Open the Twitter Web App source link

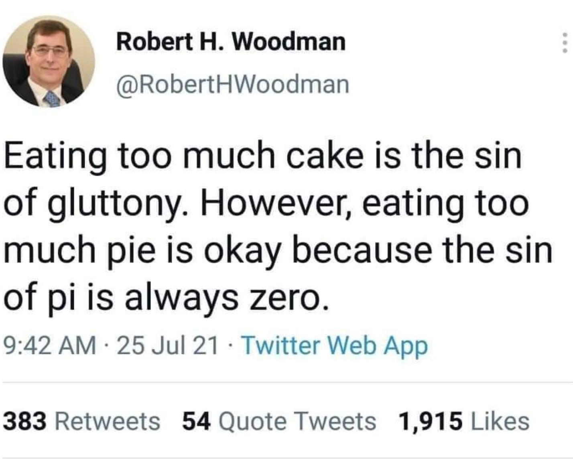click(335, 345)
